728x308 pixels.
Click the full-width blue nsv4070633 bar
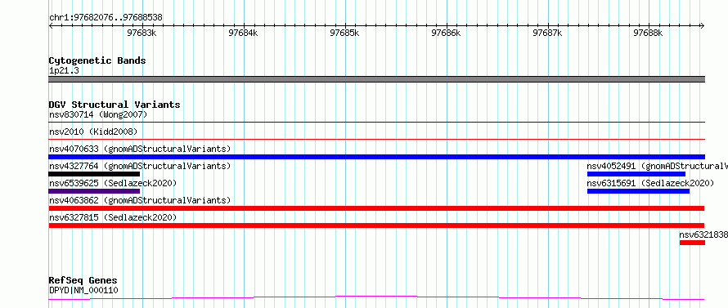[x=376, y=157]
